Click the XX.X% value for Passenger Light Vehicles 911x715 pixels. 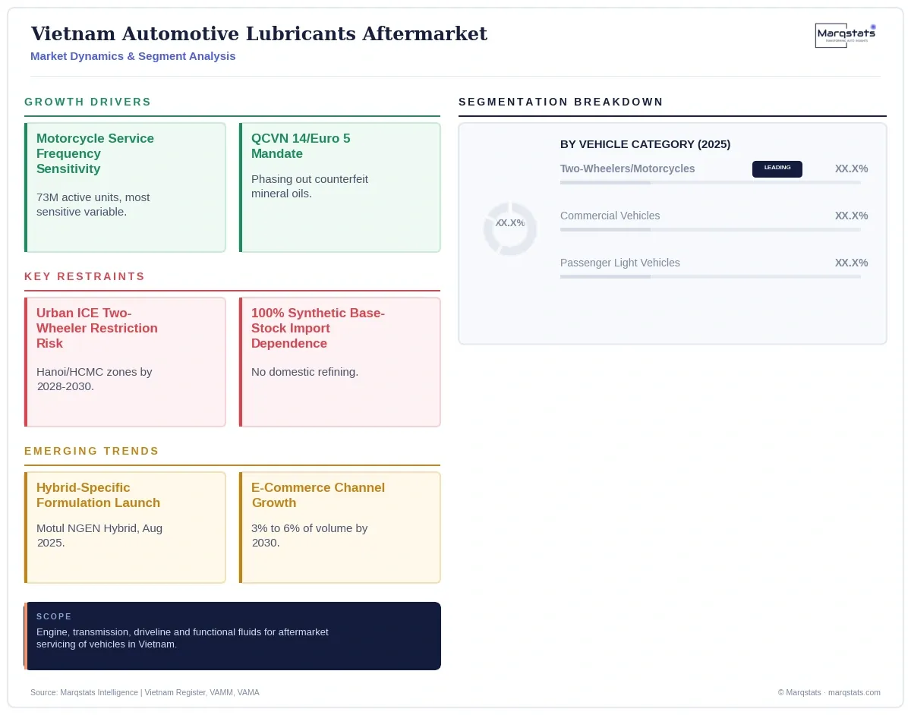tap(851, 263)
